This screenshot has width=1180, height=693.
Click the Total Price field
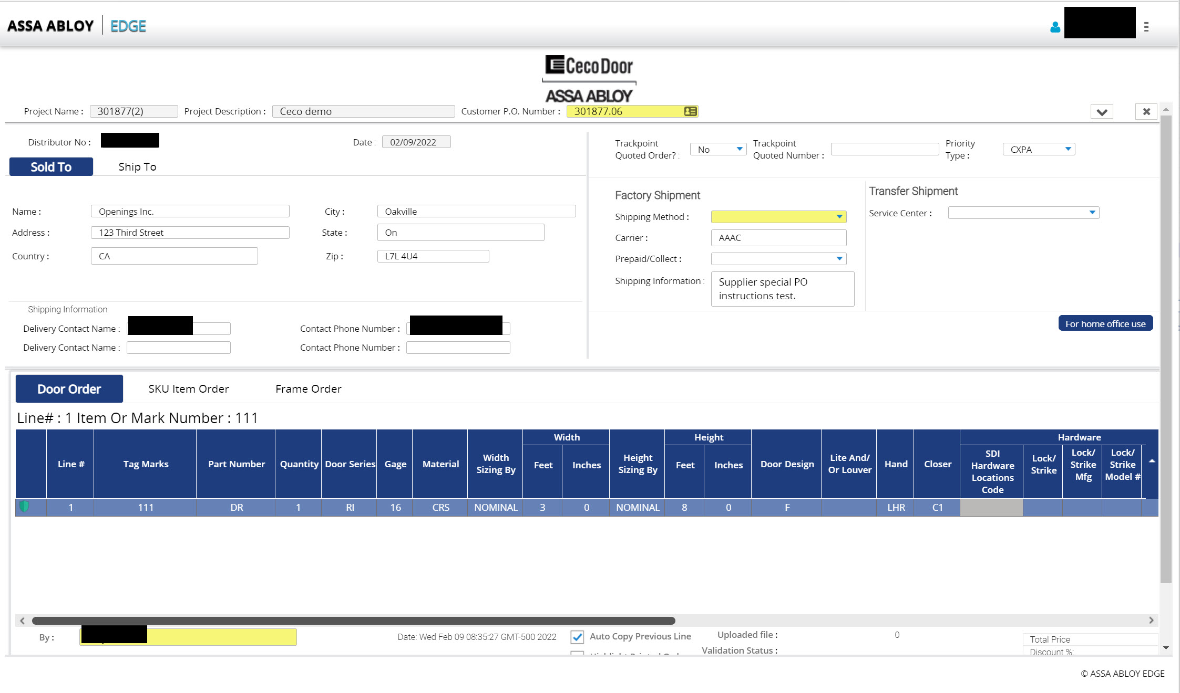click(1090, 639)
